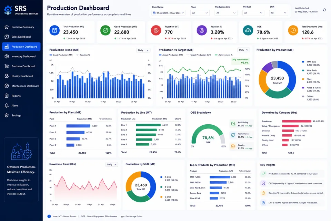The image size is (331, 221).
Task: Open the Executive Summary page
Action: click(x=21, y=27)
